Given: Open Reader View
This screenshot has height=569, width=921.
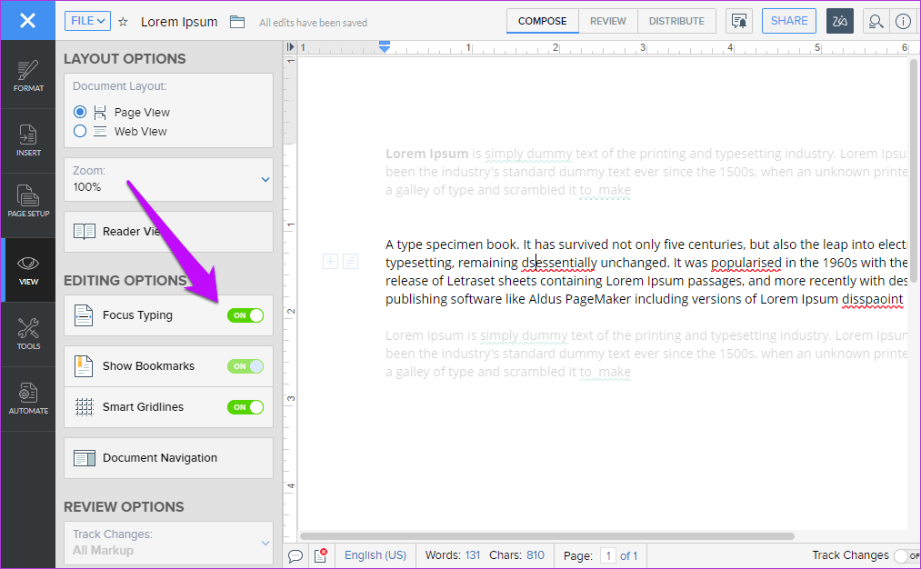Looking at the screenshot, I should [168, 232].
